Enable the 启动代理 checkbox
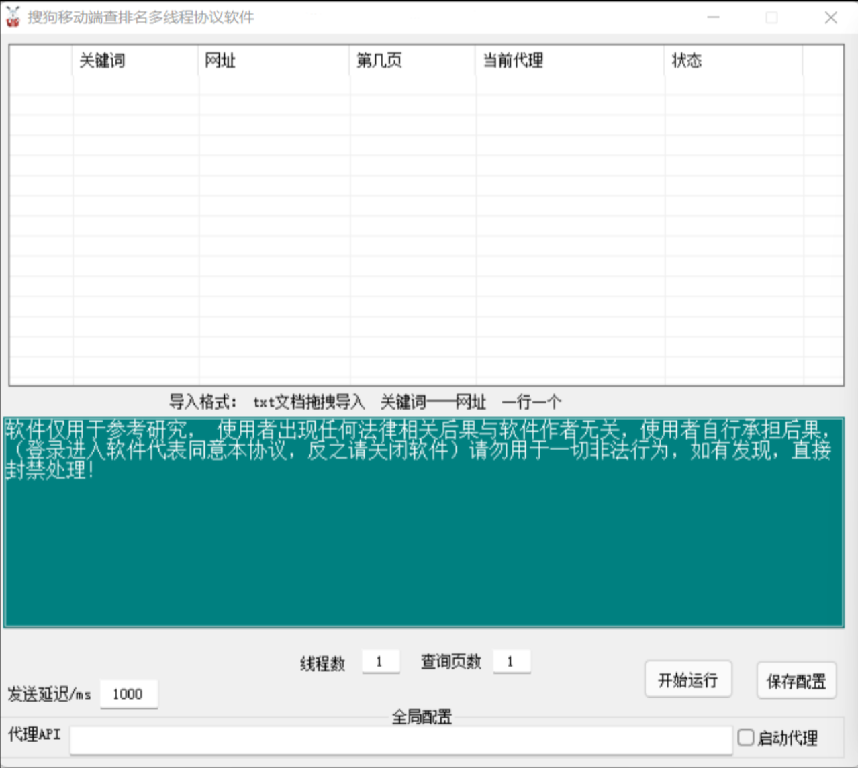This screenshot has height=768, width=858. (746, 737)
